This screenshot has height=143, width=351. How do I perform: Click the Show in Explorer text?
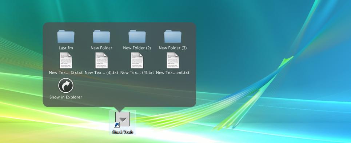click(x=66, y=97)
